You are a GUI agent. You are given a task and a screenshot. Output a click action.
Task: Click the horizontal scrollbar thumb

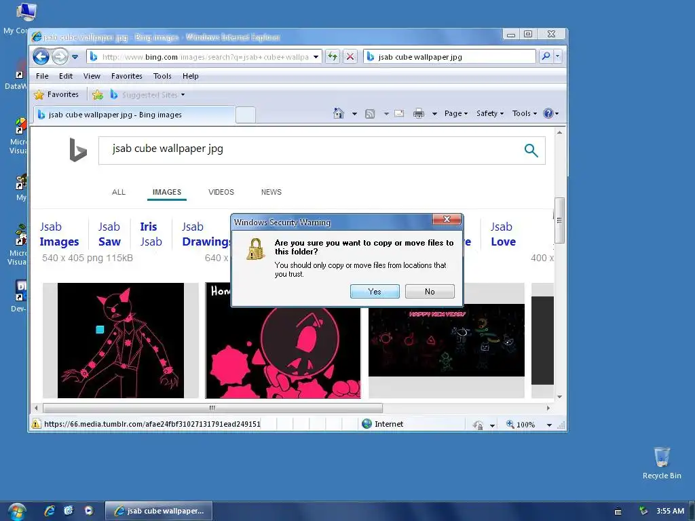click(212, 408)
